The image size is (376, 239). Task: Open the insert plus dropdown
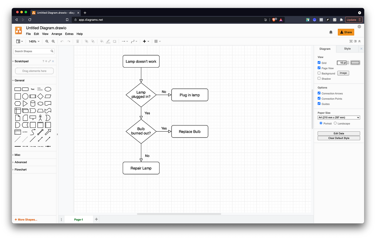click(x=146, y=41)
